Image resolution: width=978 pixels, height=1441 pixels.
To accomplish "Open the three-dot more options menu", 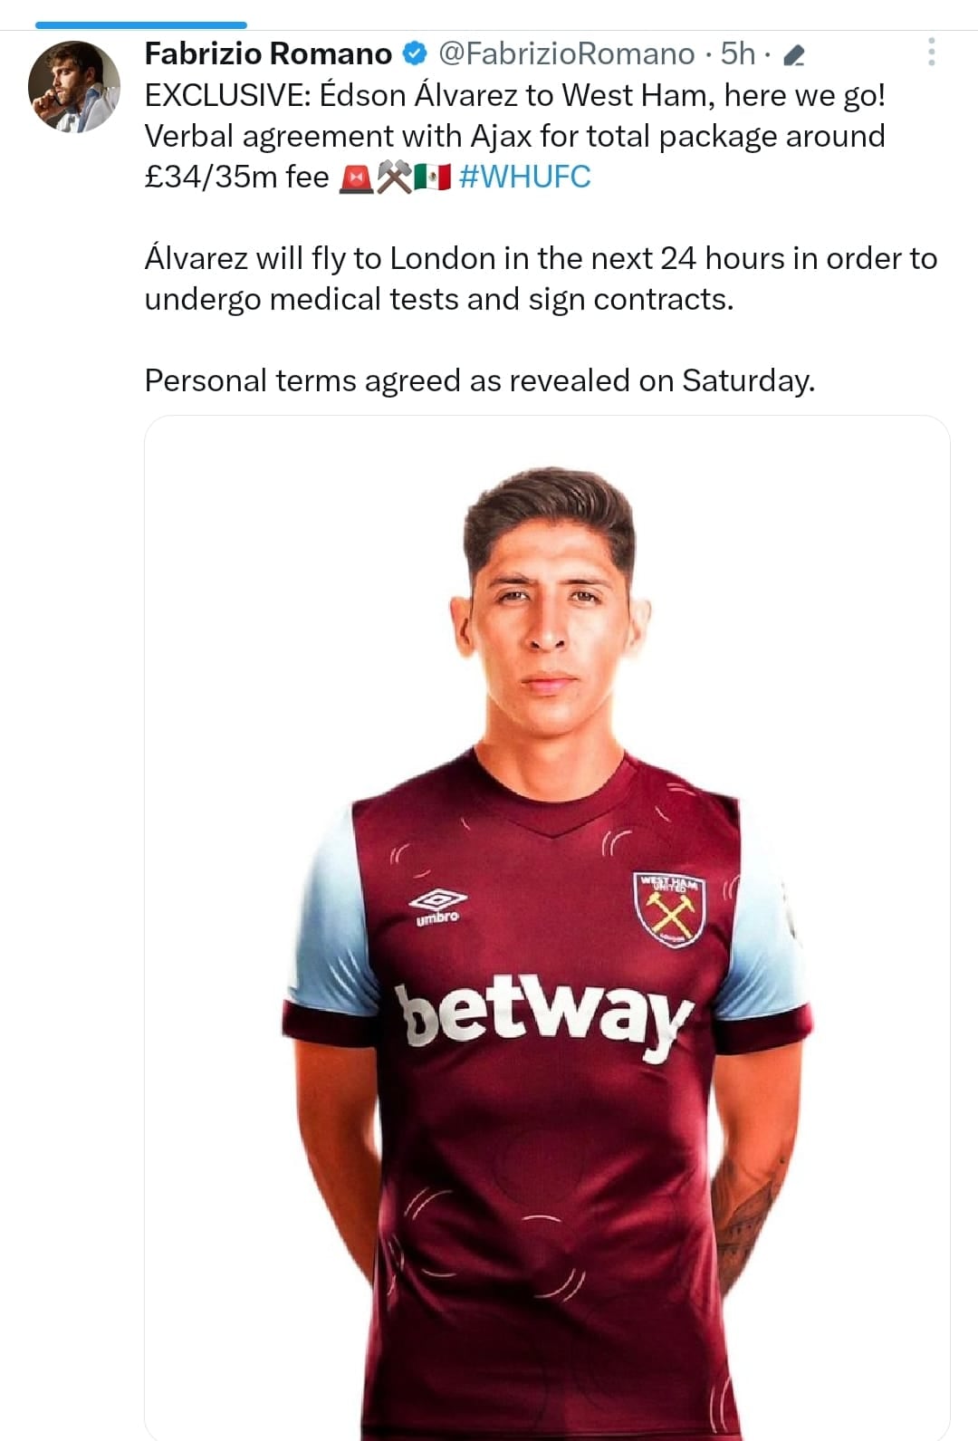I will (931, 52).
